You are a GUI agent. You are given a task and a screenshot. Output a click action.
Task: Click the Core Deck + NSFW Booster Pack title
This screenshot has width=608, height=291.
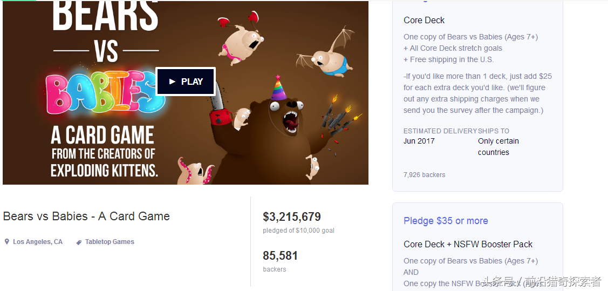point(468,244)
